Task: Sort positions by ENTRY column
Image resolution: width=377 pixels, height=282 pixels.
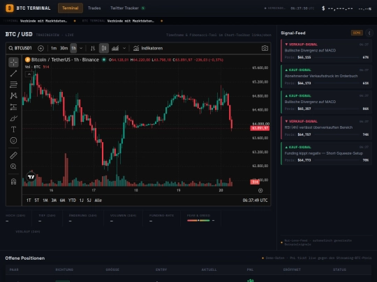Action: 161,269
